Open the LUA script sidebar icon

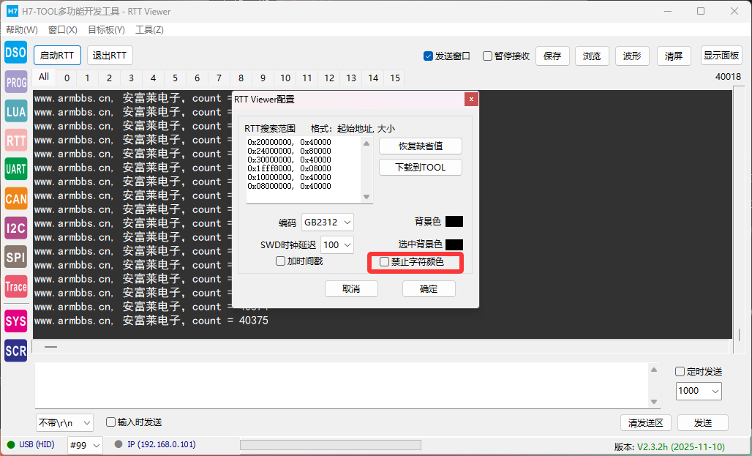15,111
